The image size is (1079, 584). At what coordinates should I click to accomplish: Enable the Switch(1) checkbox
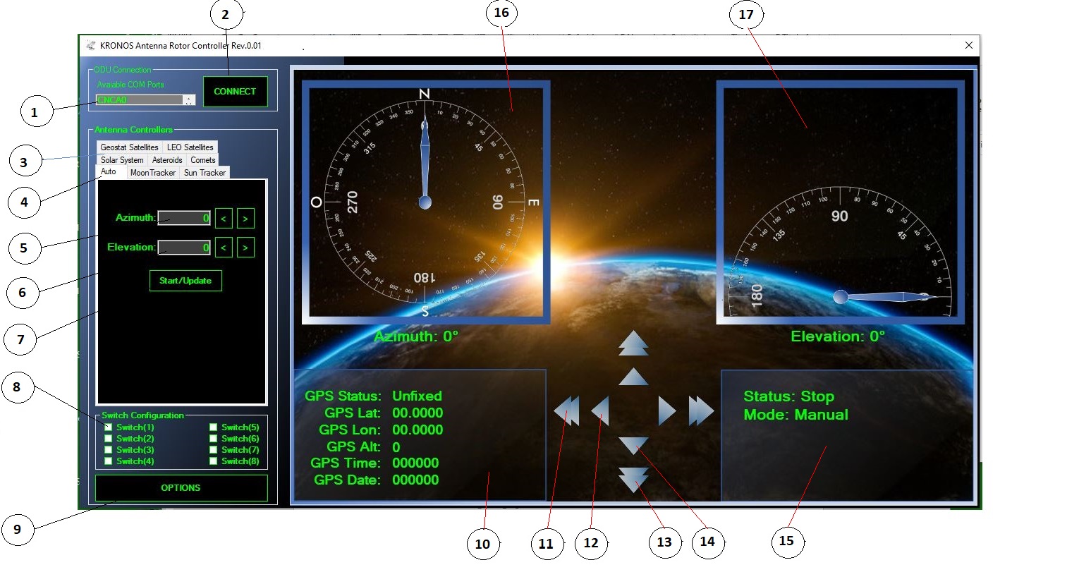click(x=109, y=427)
